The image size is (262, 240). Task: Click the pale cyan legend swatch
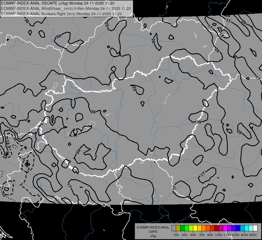pyautogui.click(x=251, y=228)
